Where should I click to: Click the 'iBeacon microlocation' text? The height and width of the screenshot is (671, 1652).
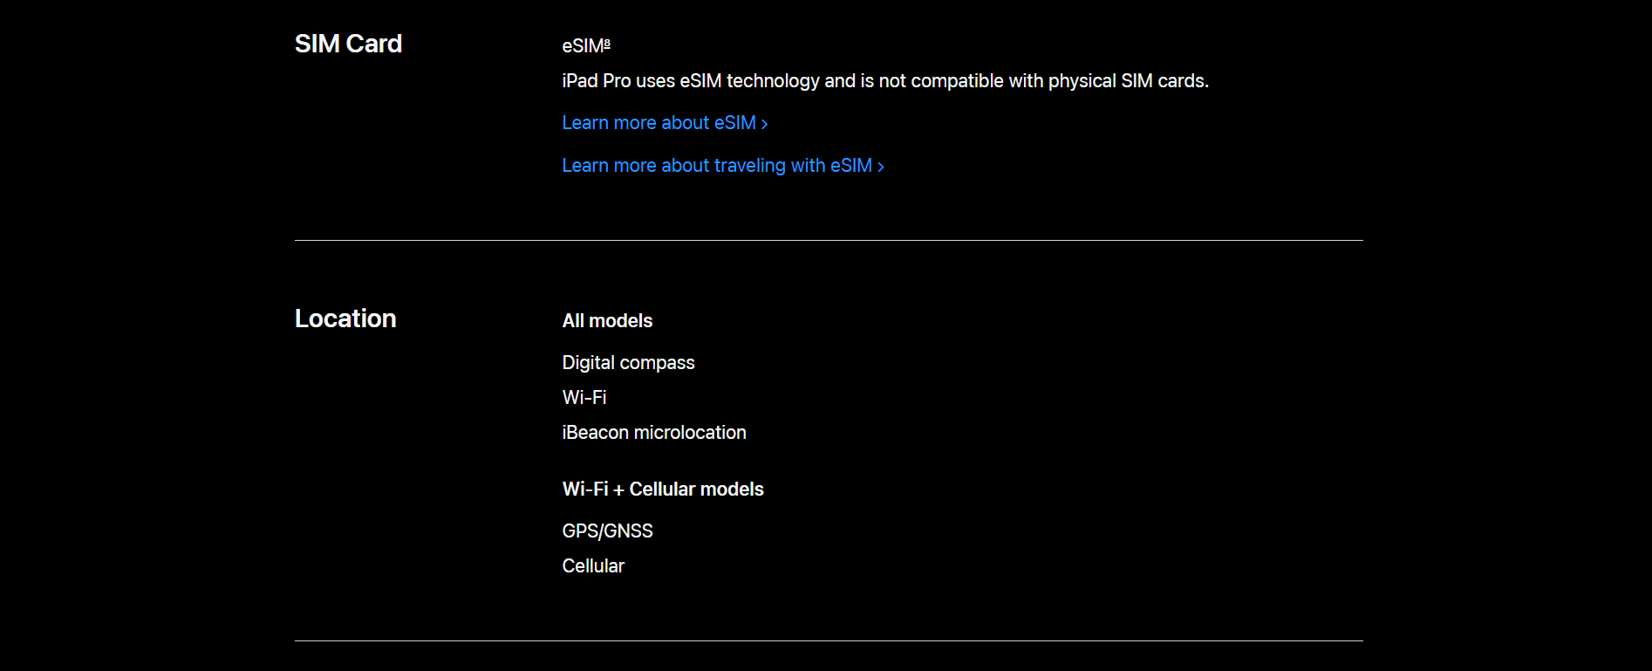(x=654, y=433)
